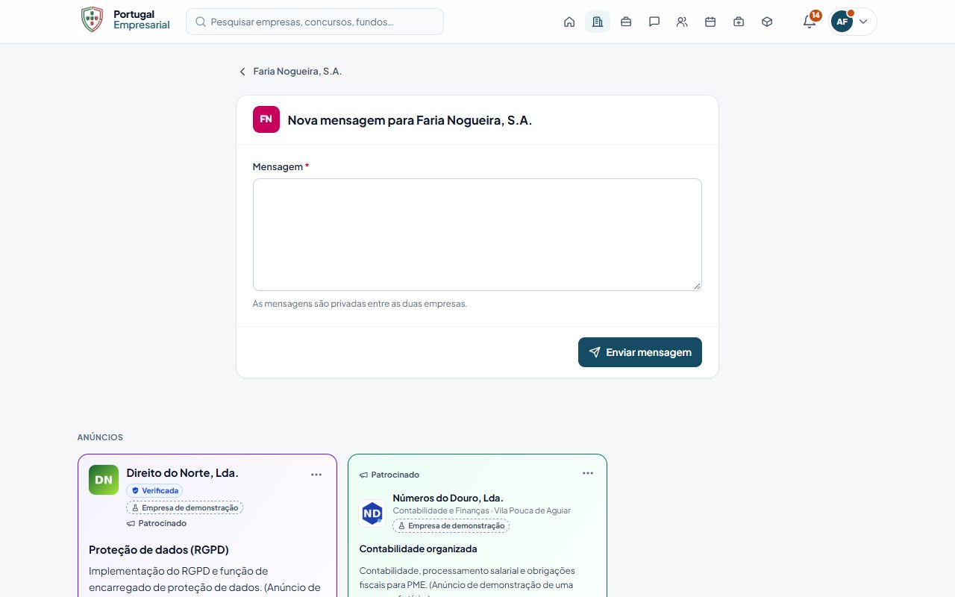Click Empresa de demonstração badge on Números do Douro
Image resolution: width=955 pixels, height=597 pixels.
tap(451, 525)
